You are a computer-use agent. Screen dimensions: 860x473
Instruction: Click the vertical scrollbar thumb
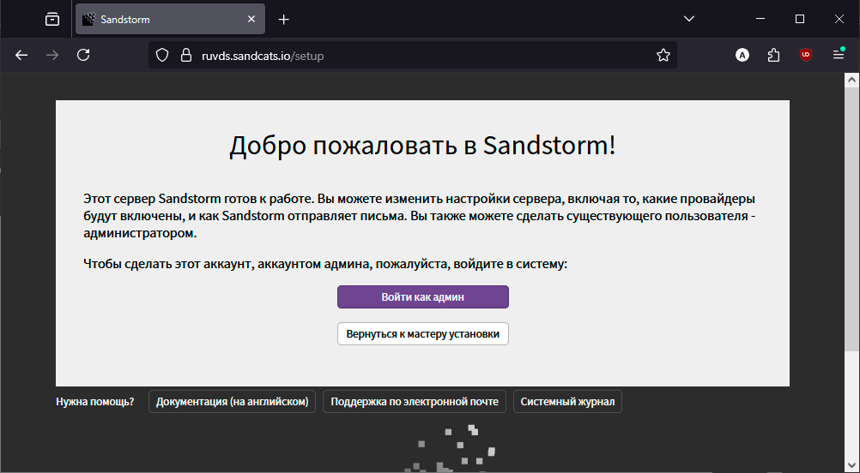point(851,219)
